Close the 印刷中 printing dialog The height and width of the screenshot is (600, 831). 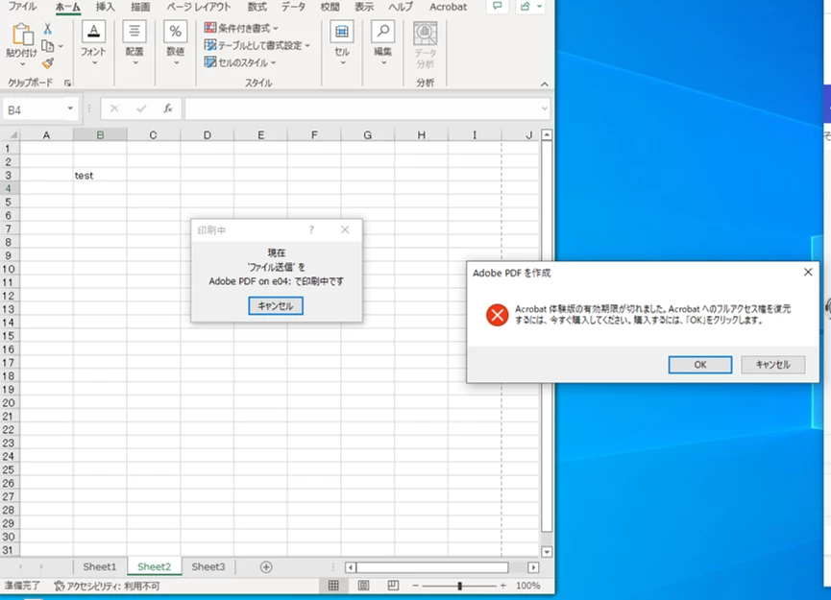pyautogui.click(x=345, y=229)
